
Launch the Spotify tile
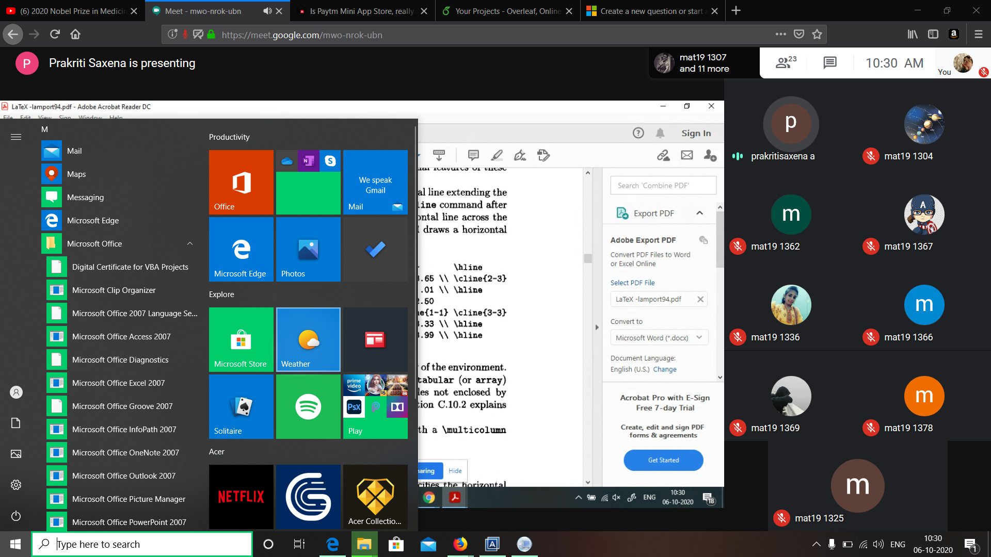pyautogui.click(x=308, y=406)
